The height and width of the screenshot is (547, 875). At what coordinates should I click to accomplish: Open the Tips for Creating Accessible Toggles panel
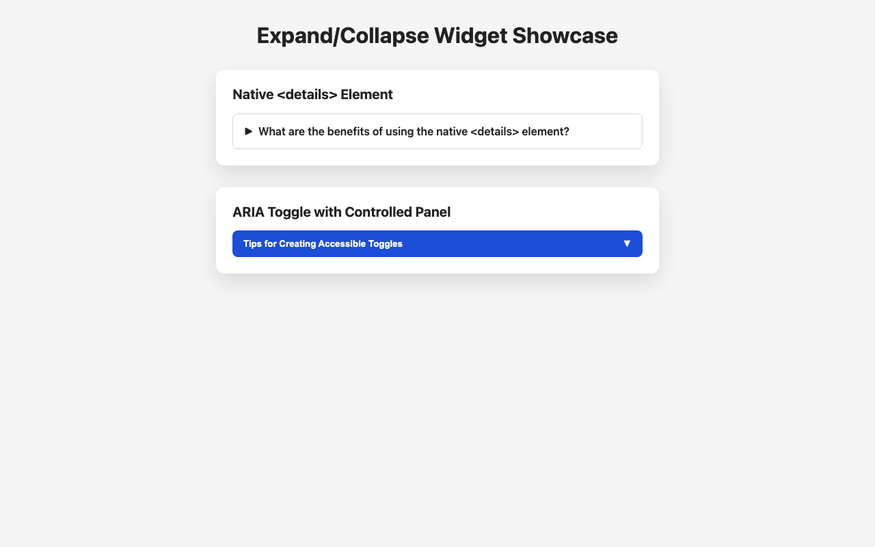coord(437,243)
